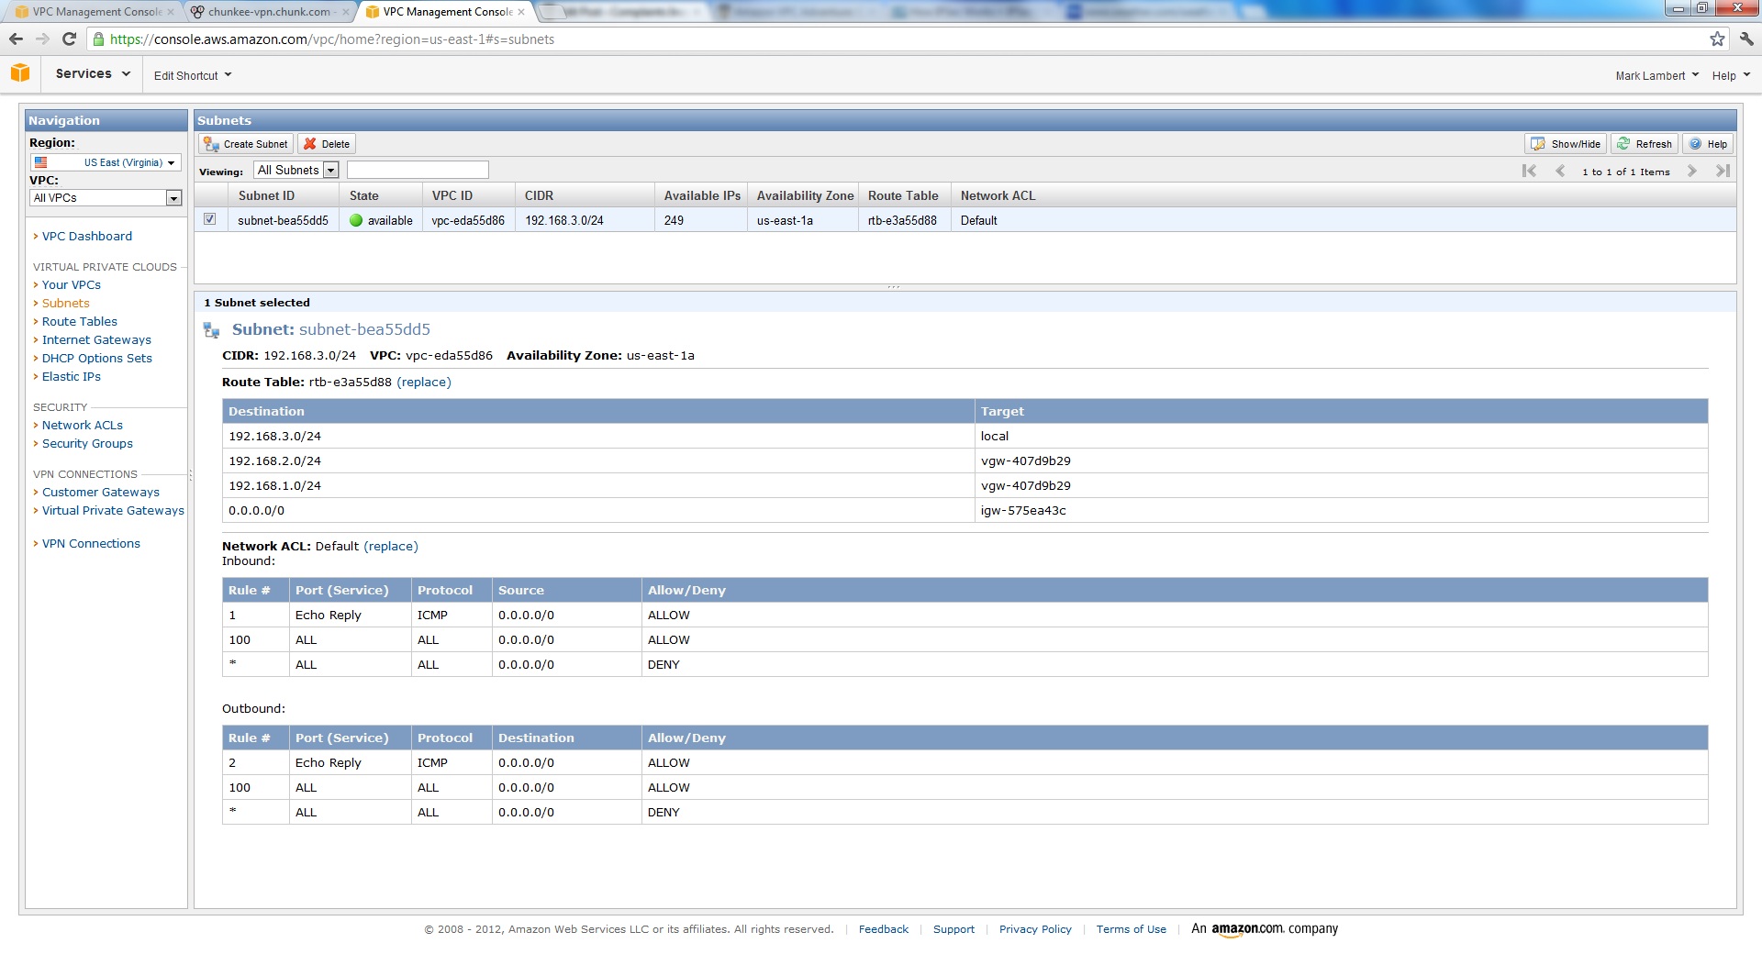Screen dimensions: 1762x954
Task: Open Route Tables in navigation
Action: pos(80,321)
